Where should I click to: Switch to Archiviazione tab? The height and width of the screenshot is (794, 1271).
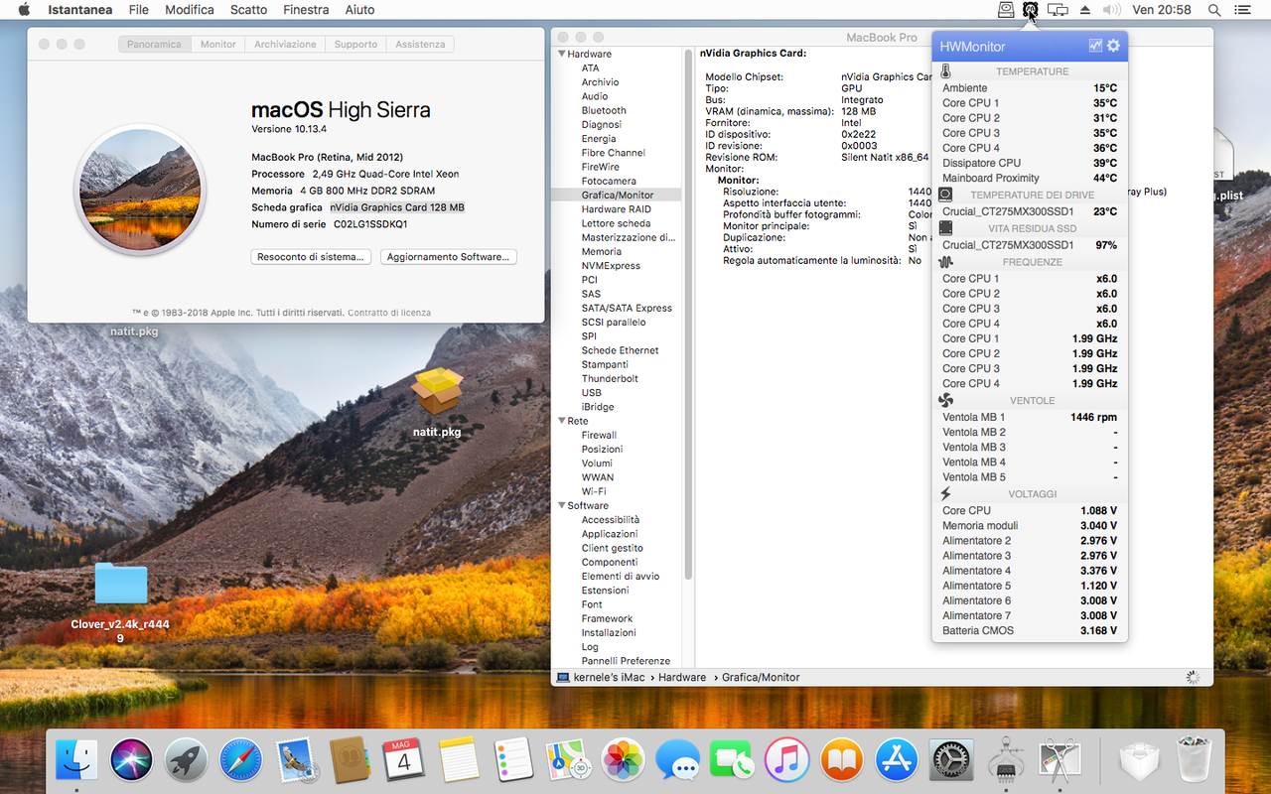[285, 44]
